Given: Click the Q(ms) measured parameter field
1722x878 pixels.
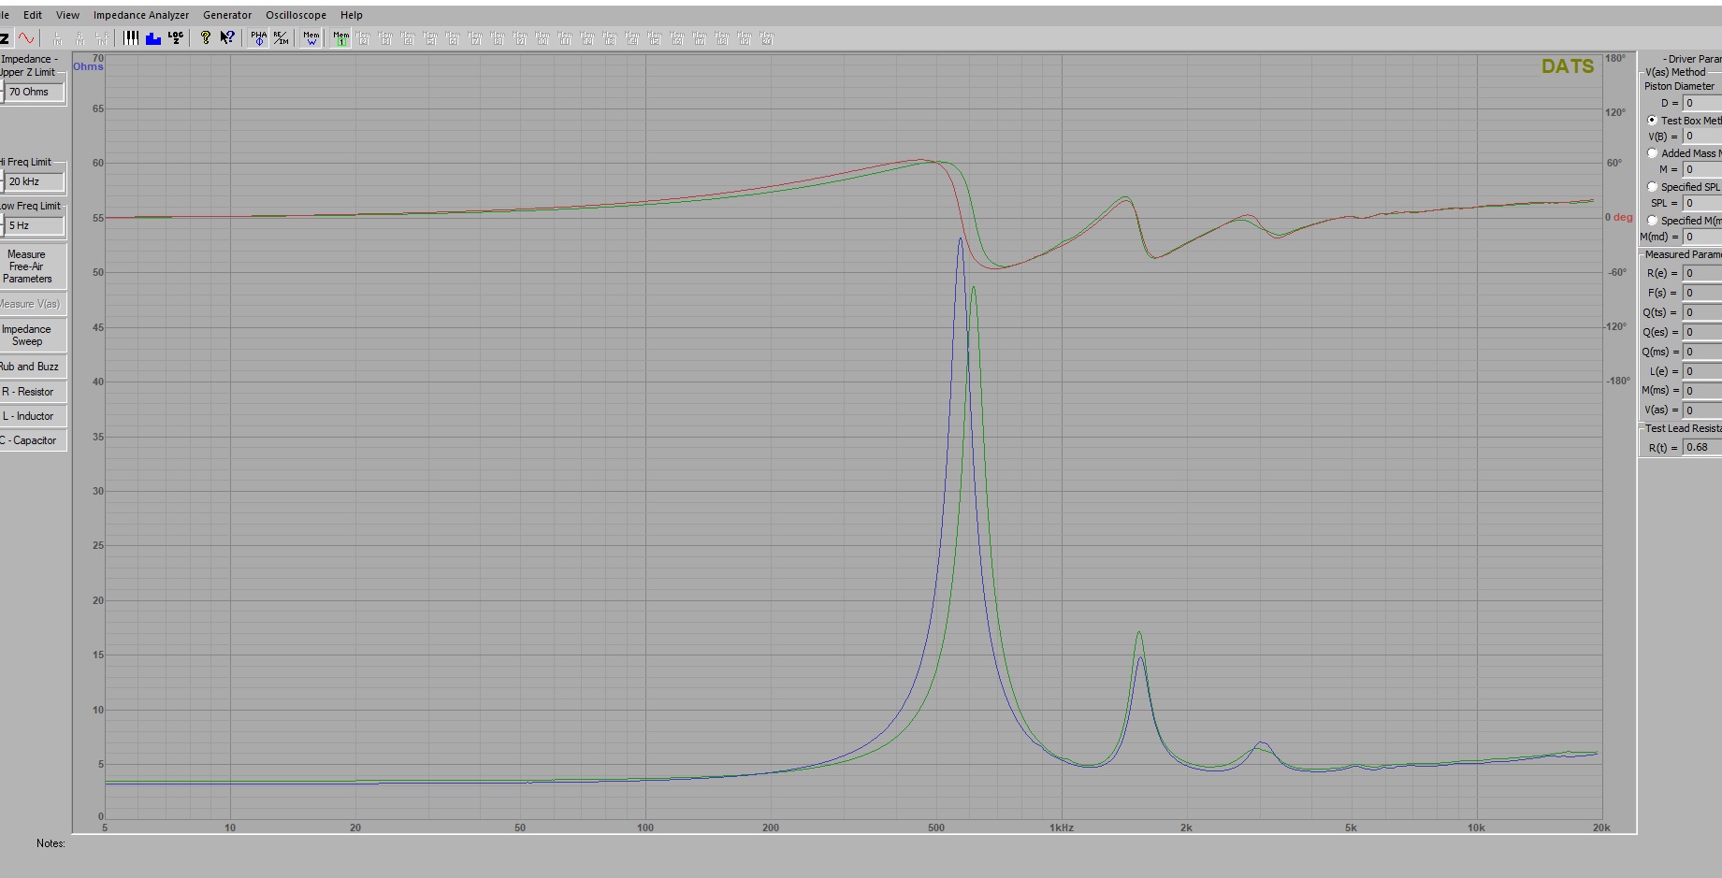Looking at the screenshot, I should pyautogui.click(x=1702, y=352).
